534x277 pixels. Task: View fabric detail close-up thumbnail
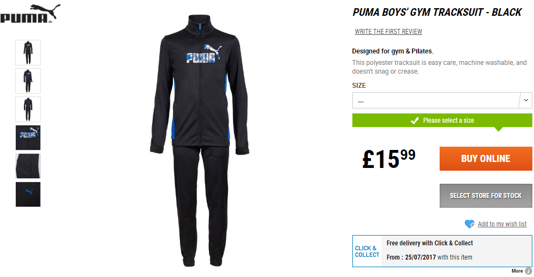click(28, 166)
